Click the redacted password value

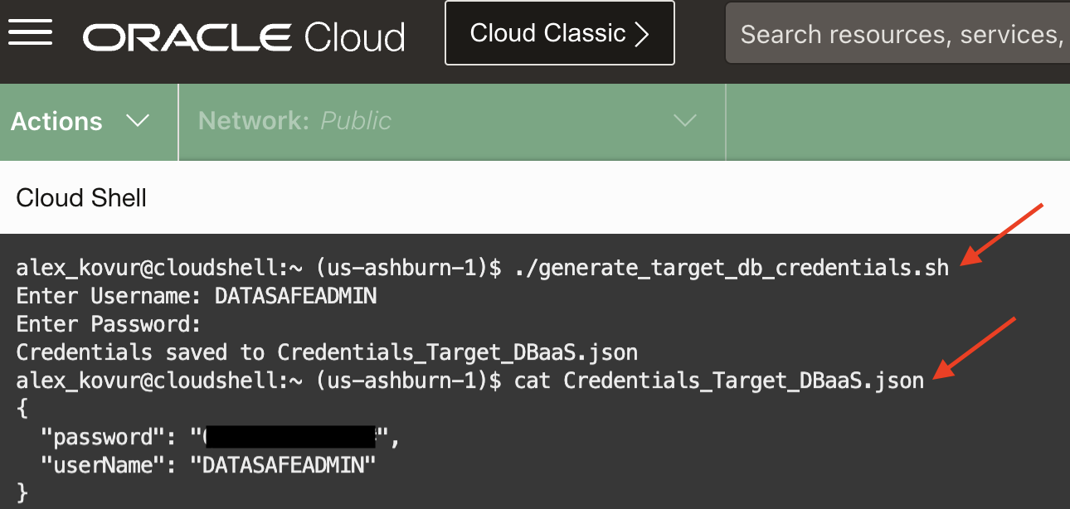(x=289, y=437)
